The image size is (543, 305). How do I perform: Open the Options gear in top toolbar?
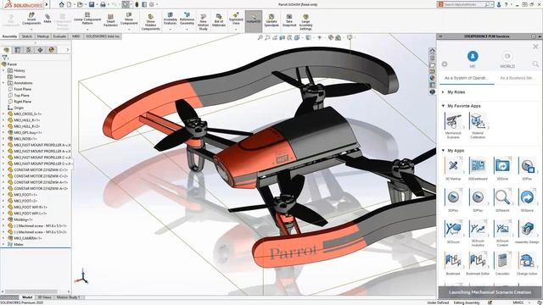coord(151,4)
